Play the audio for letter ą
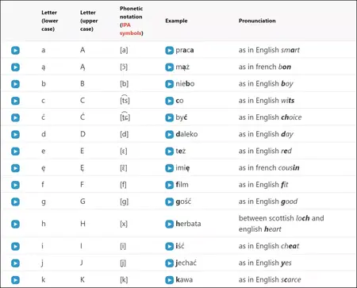The height and width of the screenshot is (288, 357). click(x=15, y=67)
